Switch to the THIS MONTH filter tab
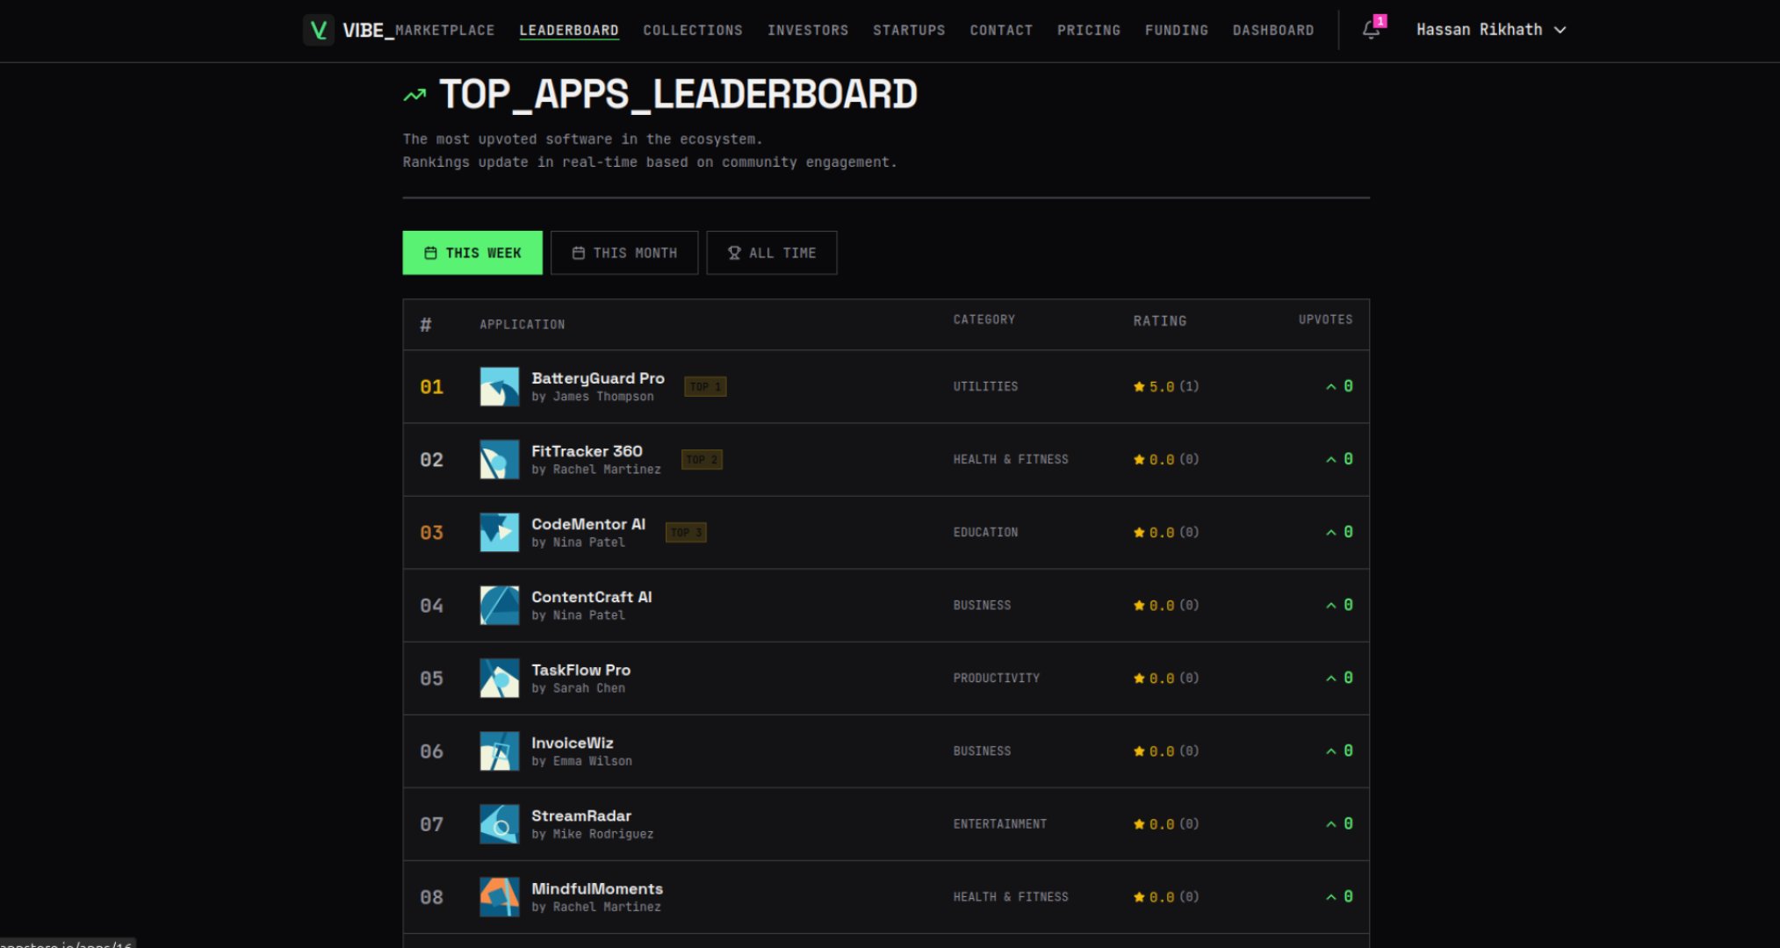This screenshot has height=948, width=1780. click(x=624, y=252)
